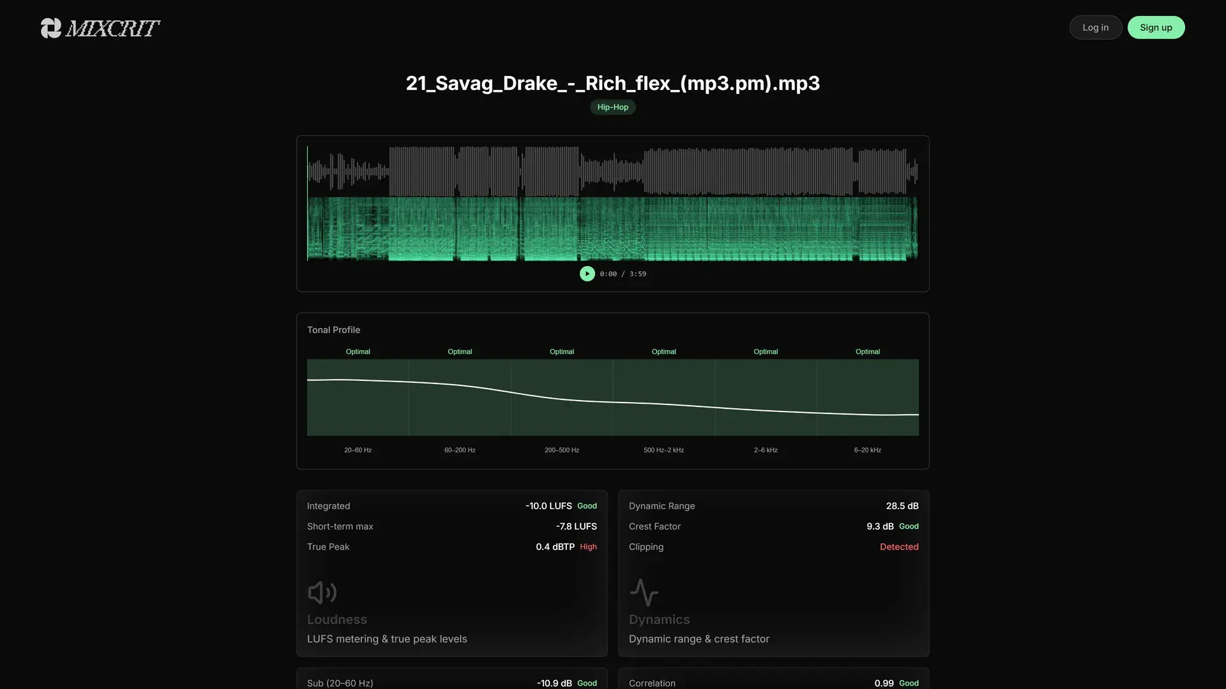
Task: Click the Tonal Profile heading
Action: tap(333, 330)
